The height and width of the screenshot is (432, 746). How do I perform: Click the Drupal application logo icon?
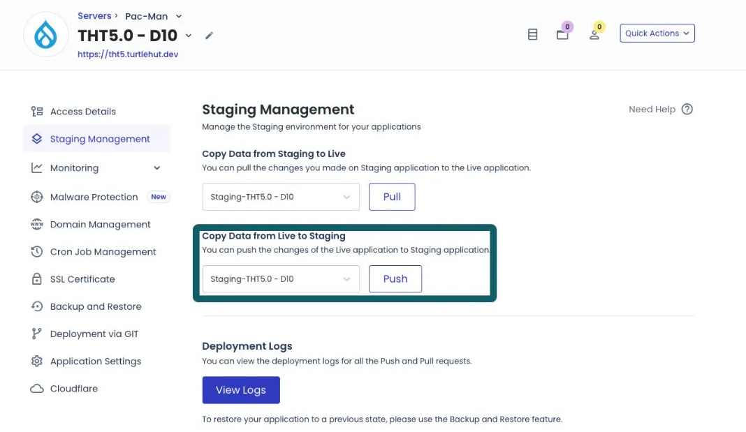[x=46, y=34]
